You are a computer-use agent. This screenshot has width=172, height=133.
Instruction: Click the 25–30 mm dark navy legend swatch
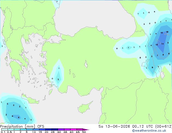pos(55,129)
